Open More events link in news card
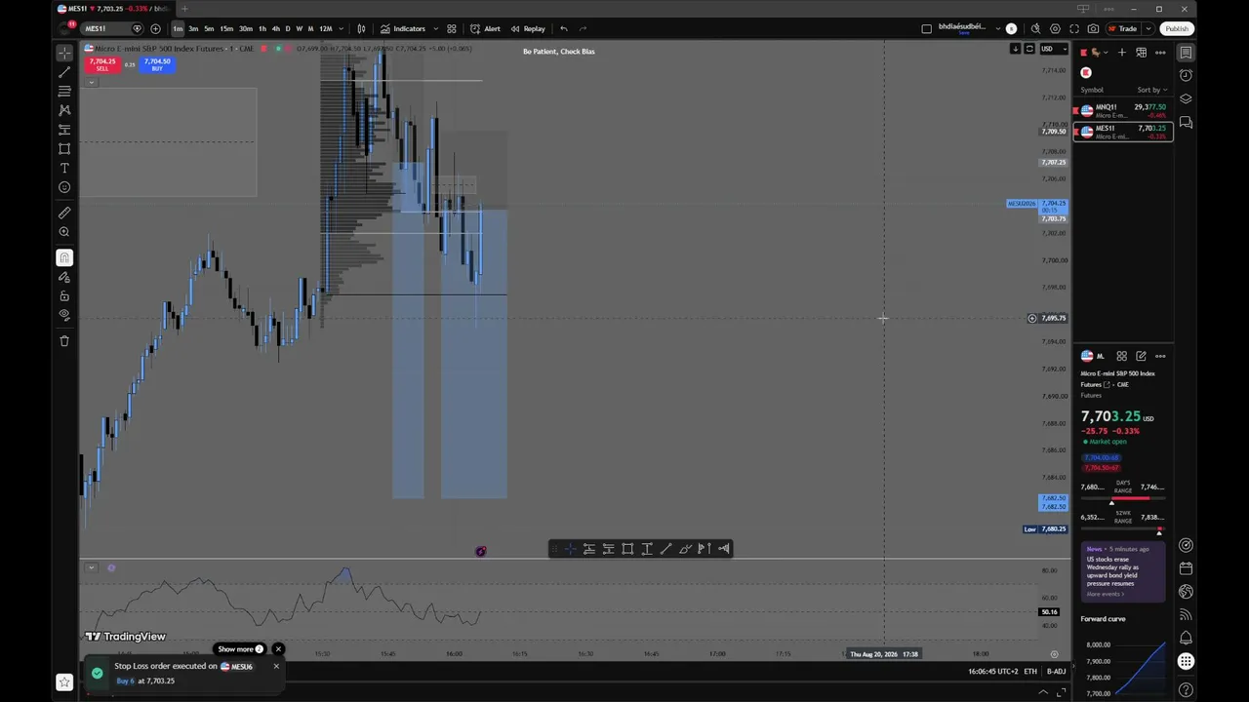 1106,594
